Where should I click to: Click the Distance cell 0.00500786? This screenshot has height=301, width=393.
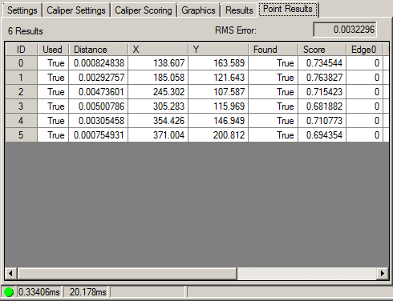(99, 106)
